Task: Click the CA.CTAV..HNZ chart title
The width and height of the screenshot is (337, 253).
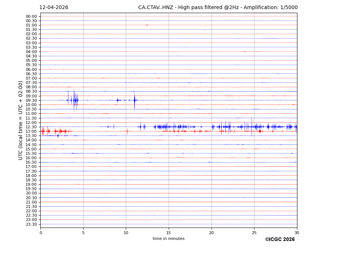Action: click(x=218, y=8)
